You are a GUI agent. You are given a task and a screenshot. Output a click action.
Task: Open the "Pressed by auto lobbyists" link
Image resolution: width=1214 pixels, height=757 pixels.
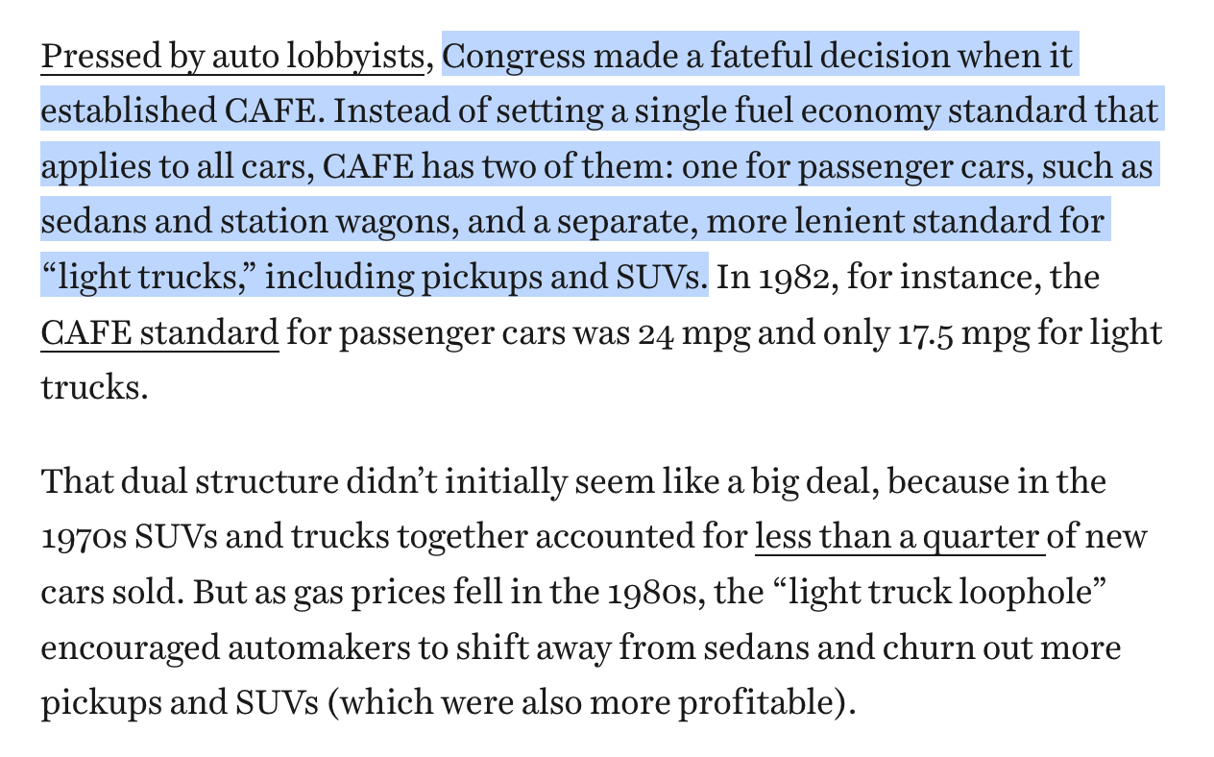click(x=232, y=58)
